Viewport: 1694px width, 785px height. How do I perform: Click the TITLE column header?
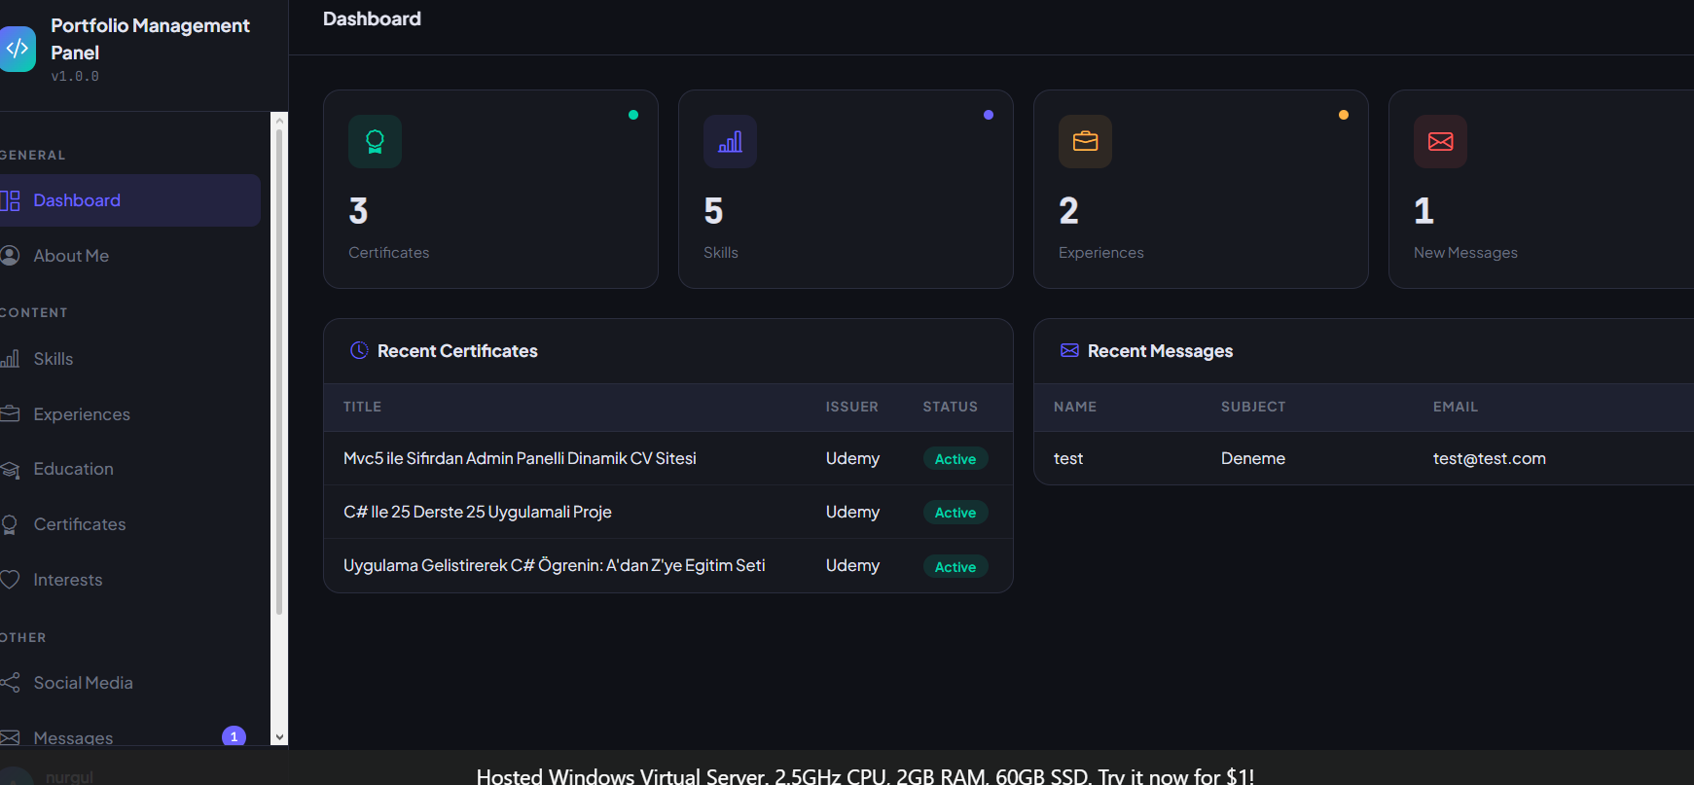point(362,407)
